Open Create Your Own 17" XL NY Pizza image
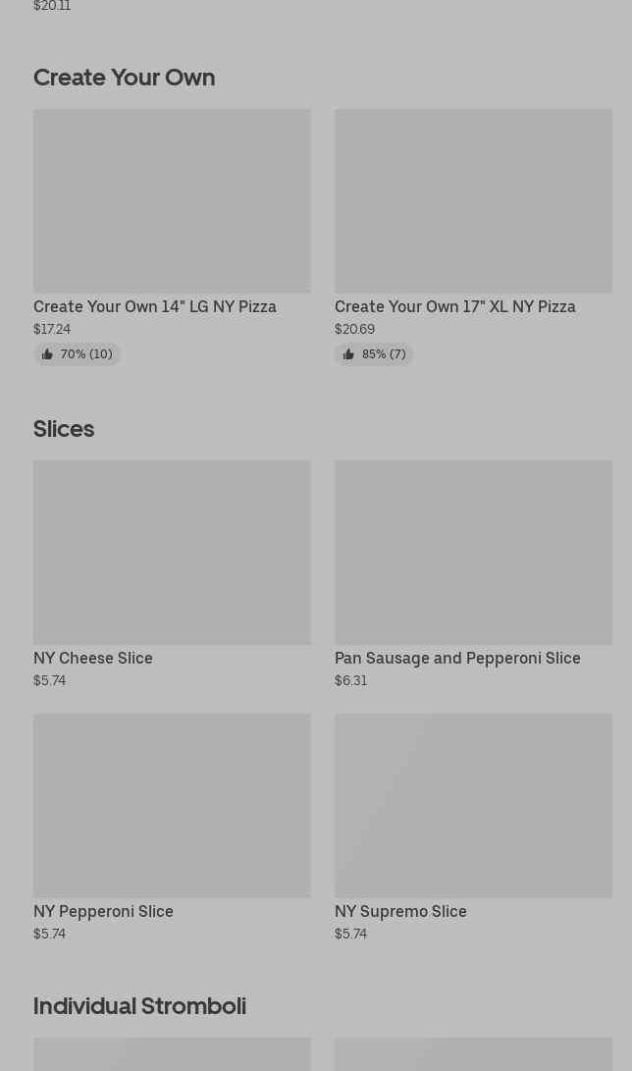This screenshot has height=1071, width=632. click(473, 200)
